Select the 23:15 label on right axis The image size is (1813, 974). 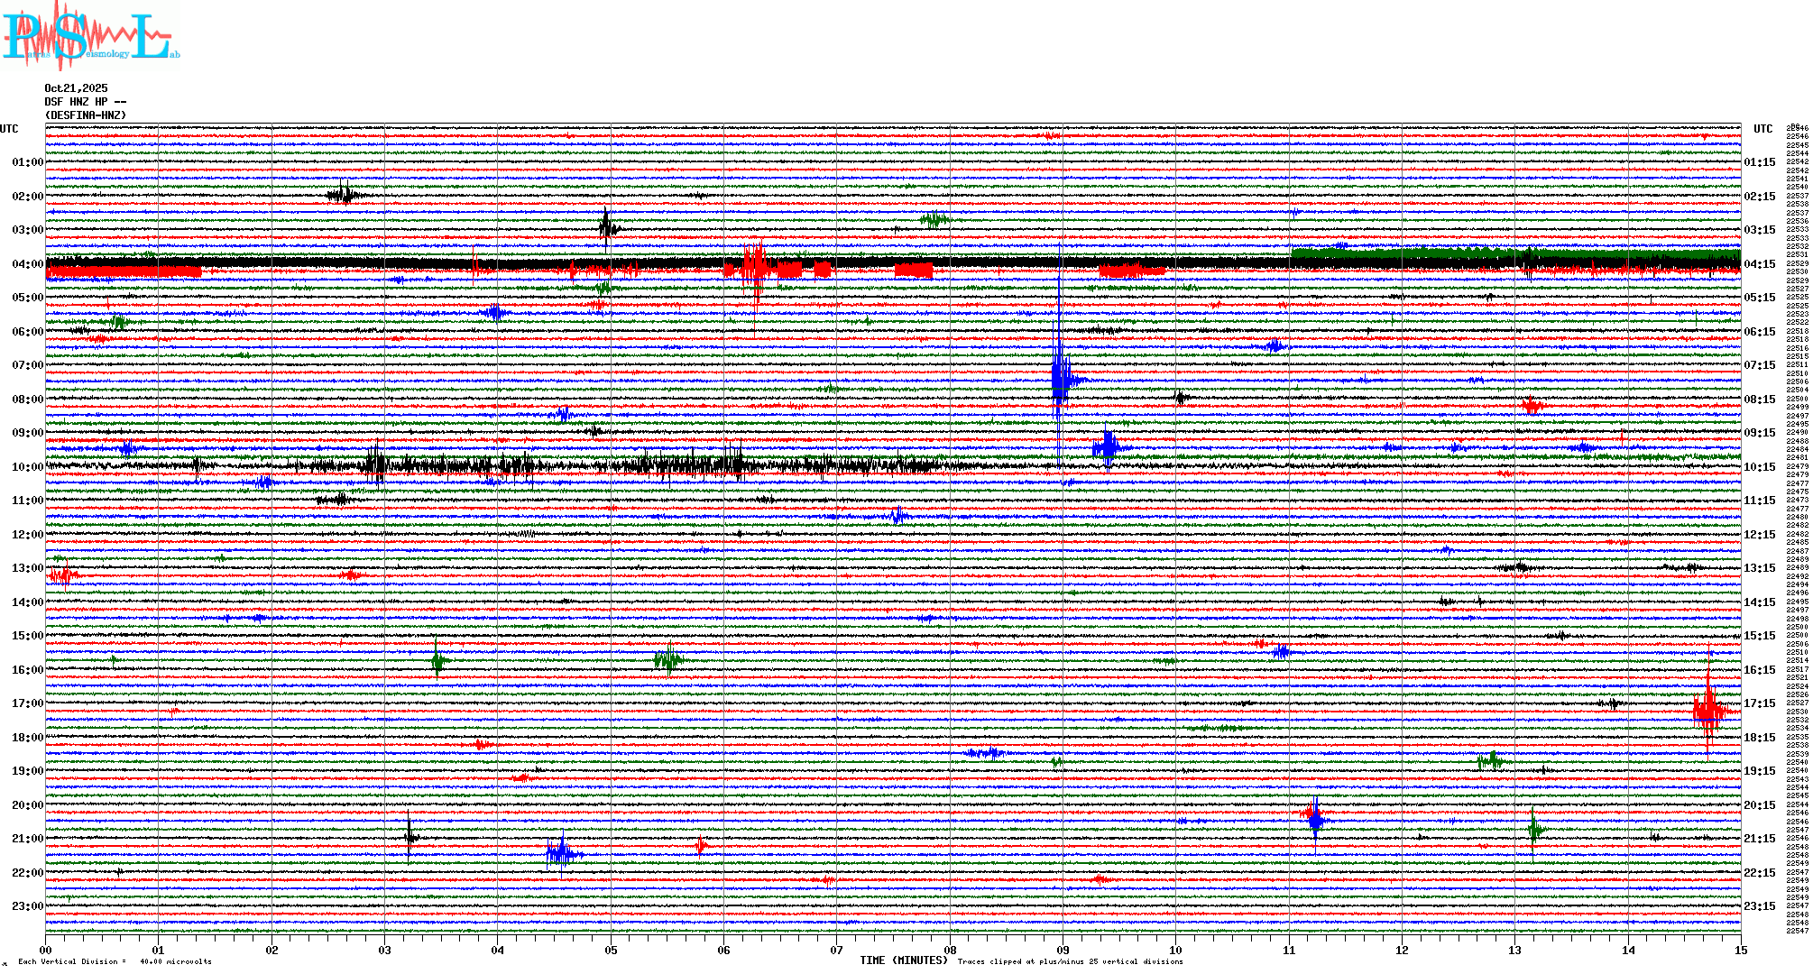(x=1759, y=906)
